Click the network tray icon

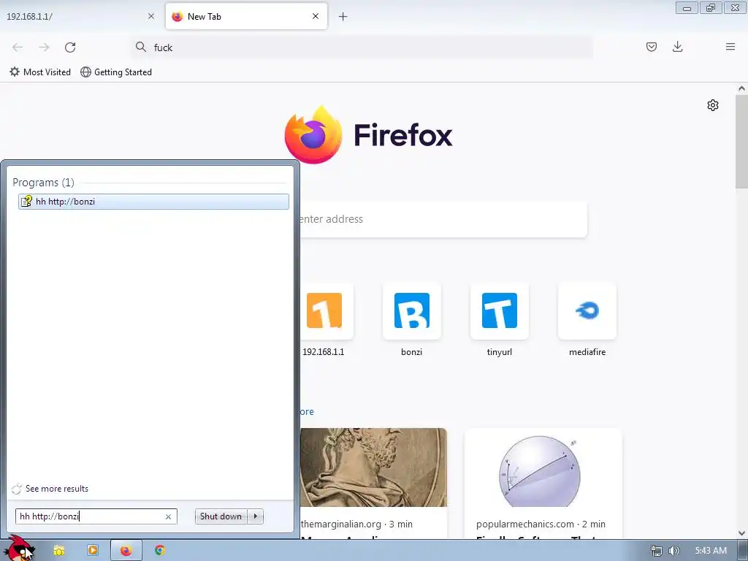click(657, 551)
